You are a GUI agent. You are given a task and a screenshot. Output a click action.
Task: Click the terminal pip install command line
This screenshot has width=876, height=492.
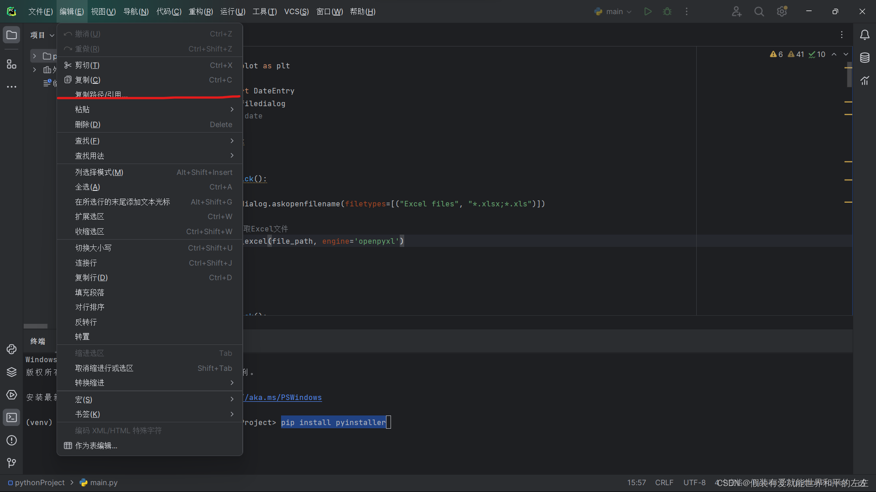[x=334, y=422]
